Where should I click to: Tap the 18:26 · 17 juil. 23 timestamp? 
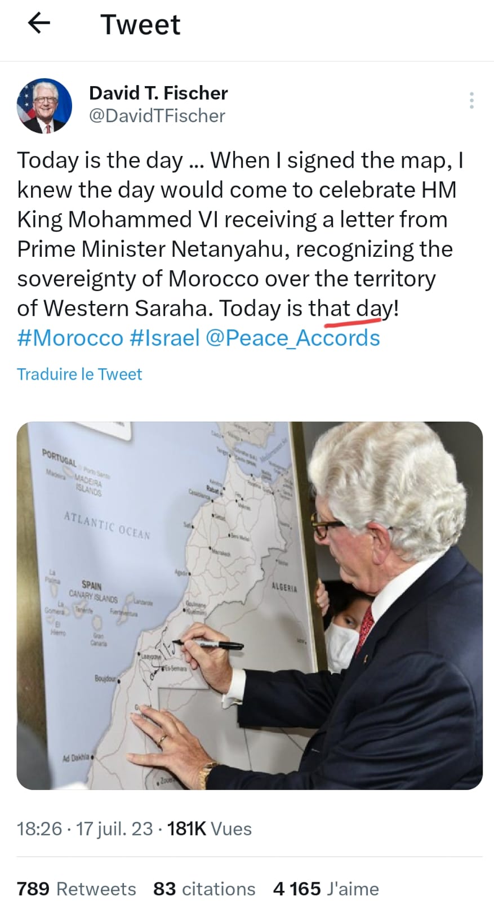(85, 829)
